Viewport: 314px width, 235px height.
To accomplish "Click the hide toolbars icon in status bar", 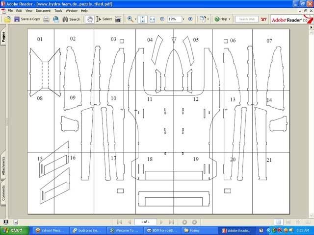I will point(16,222).
